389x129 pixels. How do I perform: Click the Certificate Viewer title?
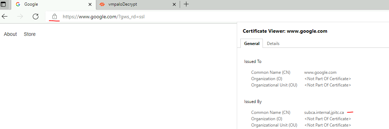285,31
